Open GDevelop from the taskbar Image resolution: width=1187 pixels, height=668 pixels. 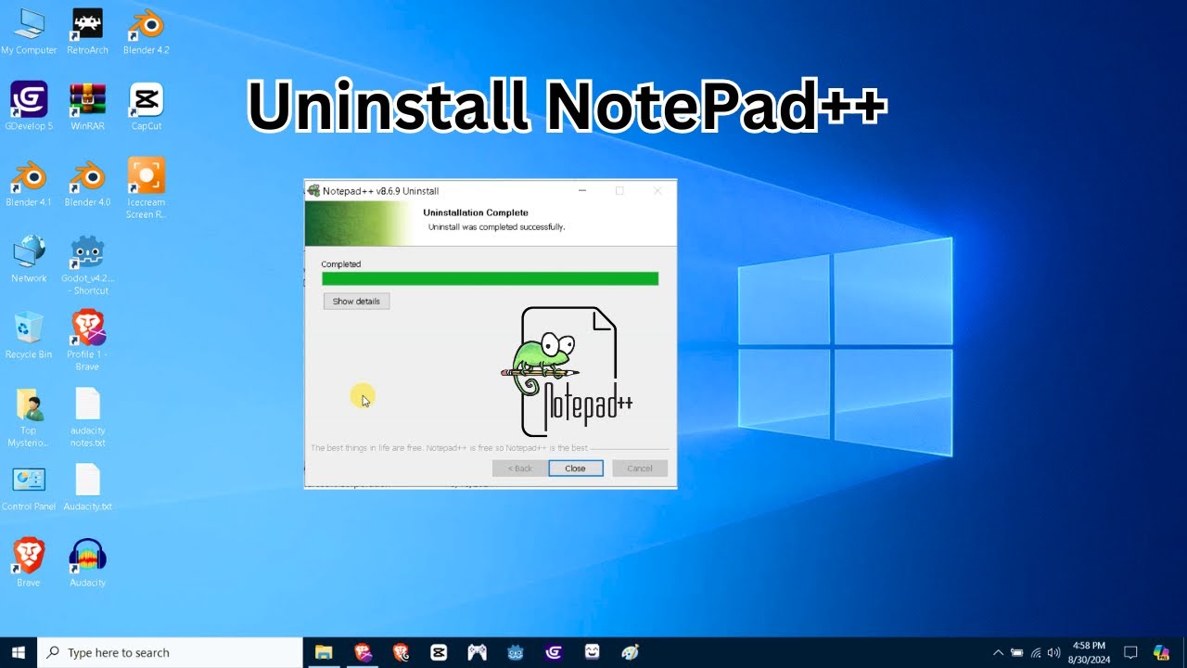pos(554,652)
